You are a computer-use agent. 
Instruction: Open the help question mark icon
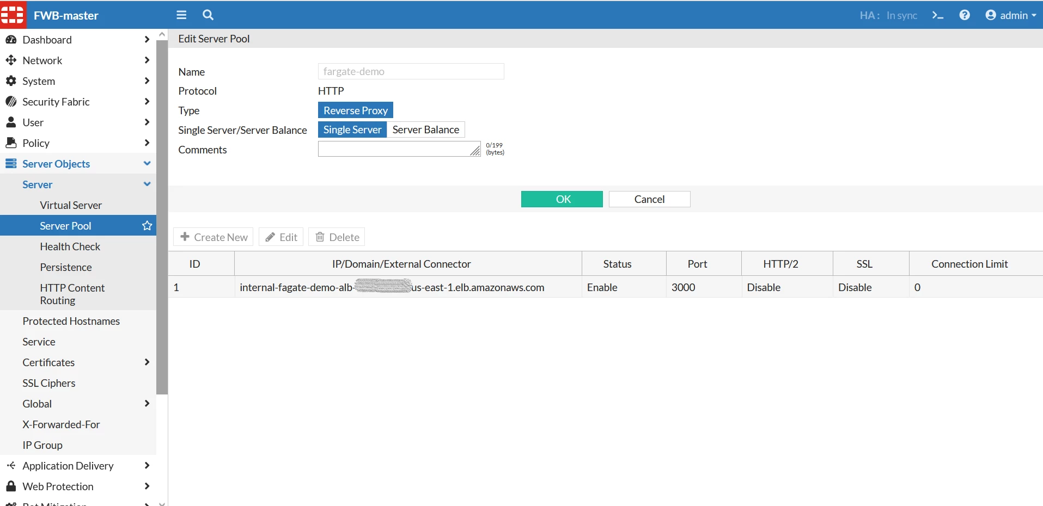pyautogui.click(x=965, y=15)
